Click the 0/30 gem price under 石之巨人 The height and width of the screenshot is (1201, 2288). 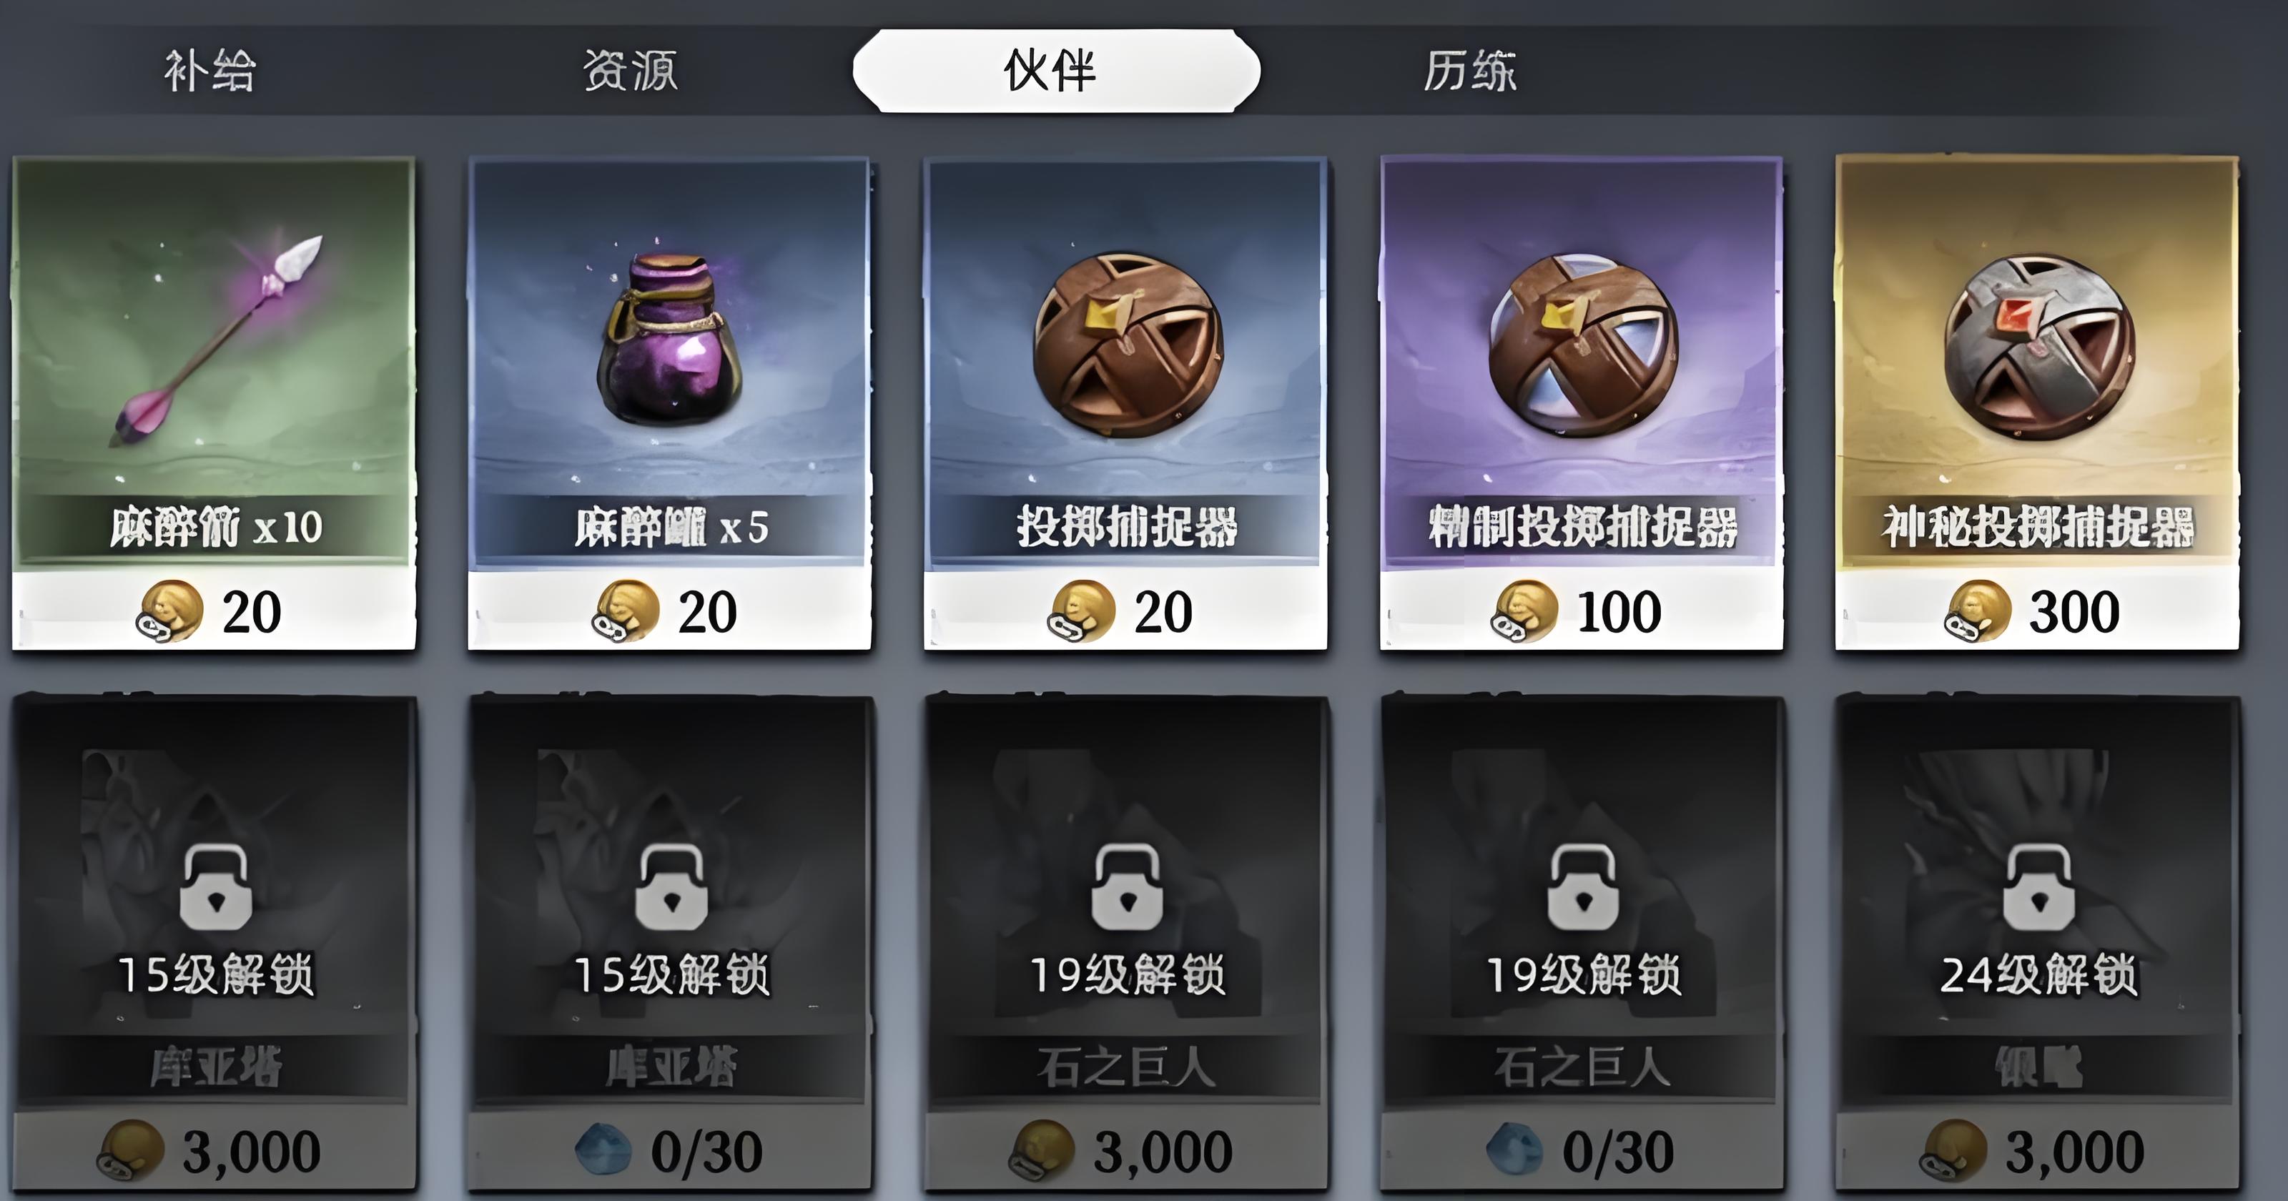point(1581,1151)
